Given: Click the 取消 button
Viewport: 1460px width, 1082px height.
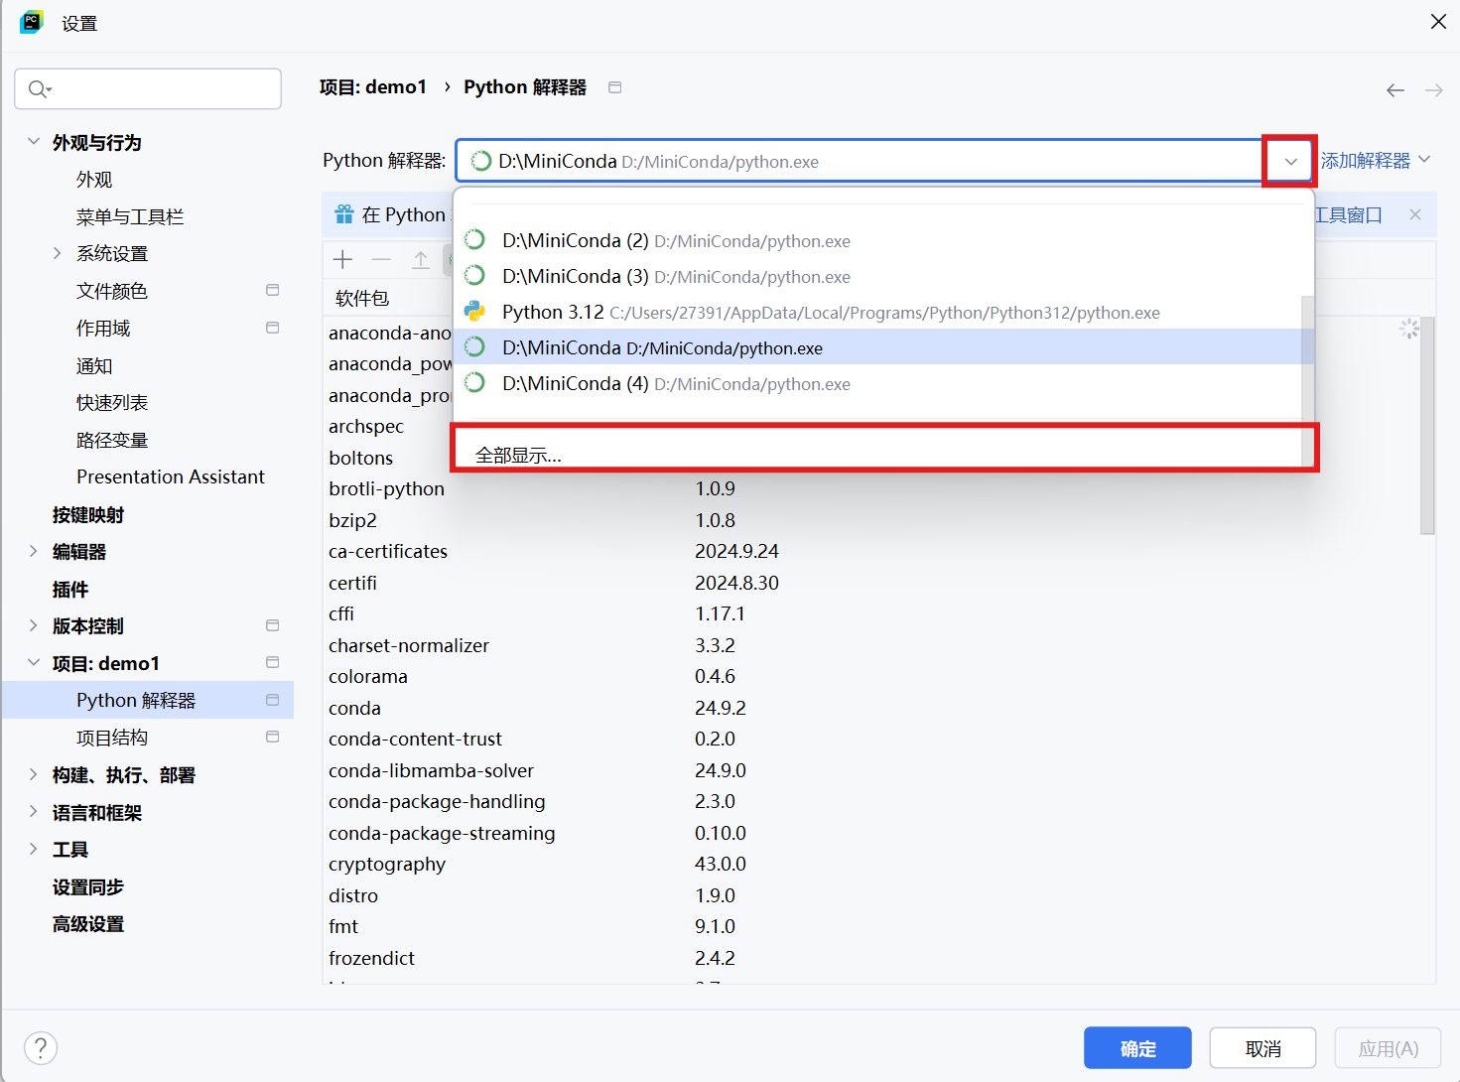Looking at the screenshot, I should (x=1262, y=1048).
